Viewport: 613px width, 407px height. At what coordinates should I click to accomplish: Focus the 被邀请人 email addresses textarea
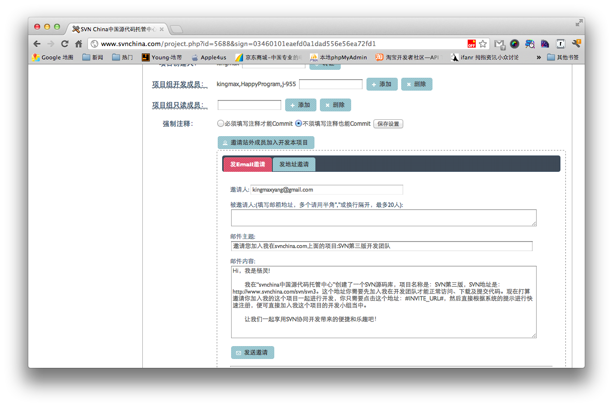click(x=383, y=217)
